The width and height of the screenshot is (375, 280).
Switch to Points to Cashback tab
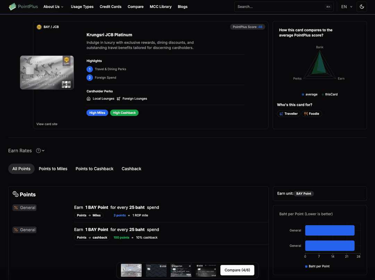pos(94,169)
